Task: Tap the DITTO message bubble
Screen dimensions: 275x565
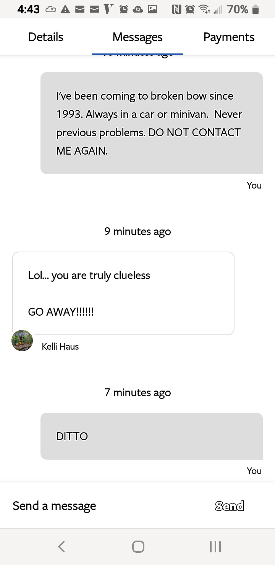Action: pos(151,436)
